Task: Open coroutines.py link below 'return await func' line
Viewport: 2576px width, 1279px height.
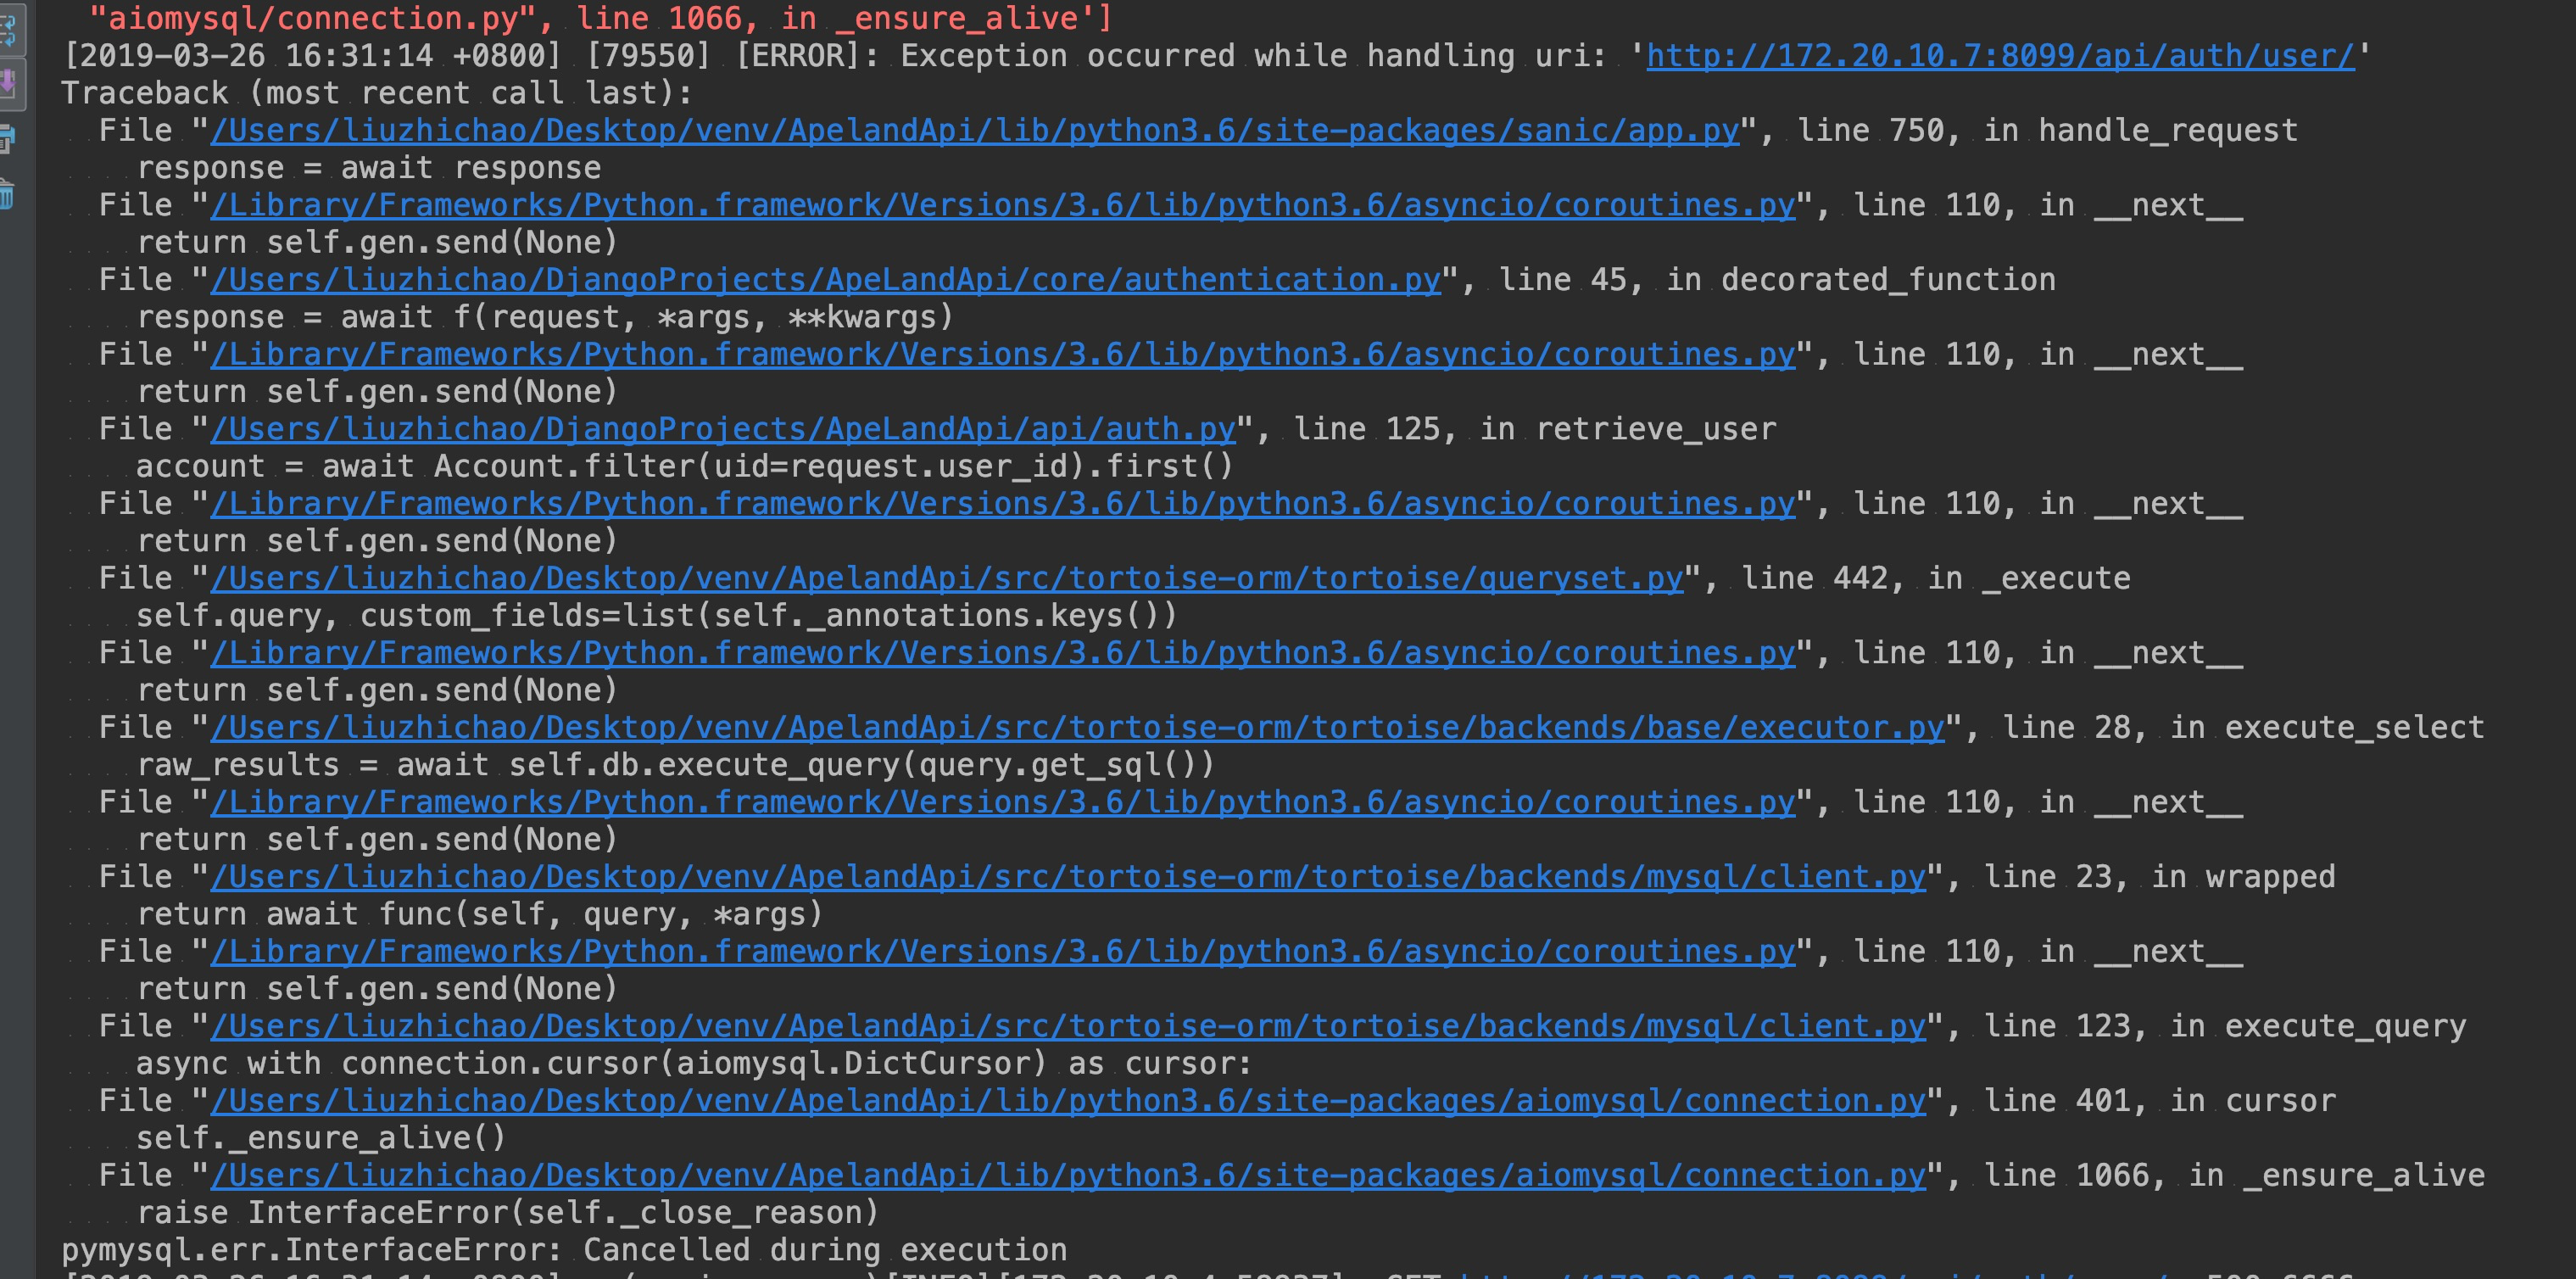Action: tap(1003, 951)
